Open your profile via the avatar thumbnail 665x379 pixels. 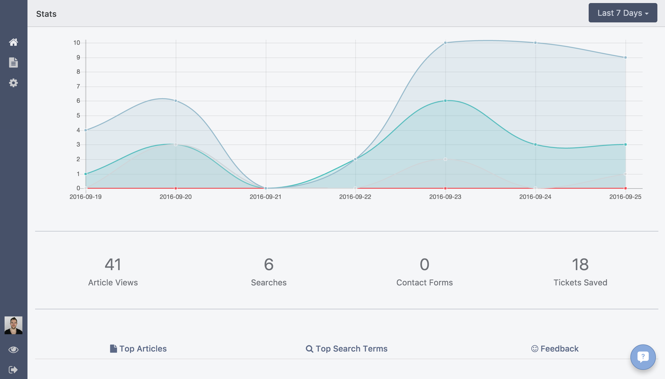(13, 325)
